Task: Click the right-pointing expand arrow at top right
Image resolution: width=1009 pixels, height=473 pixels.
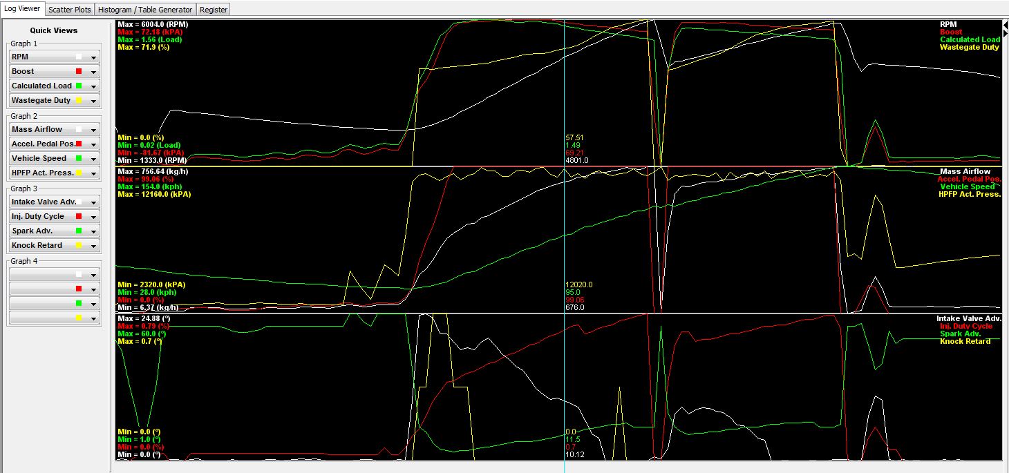Action: [1006, 33]
